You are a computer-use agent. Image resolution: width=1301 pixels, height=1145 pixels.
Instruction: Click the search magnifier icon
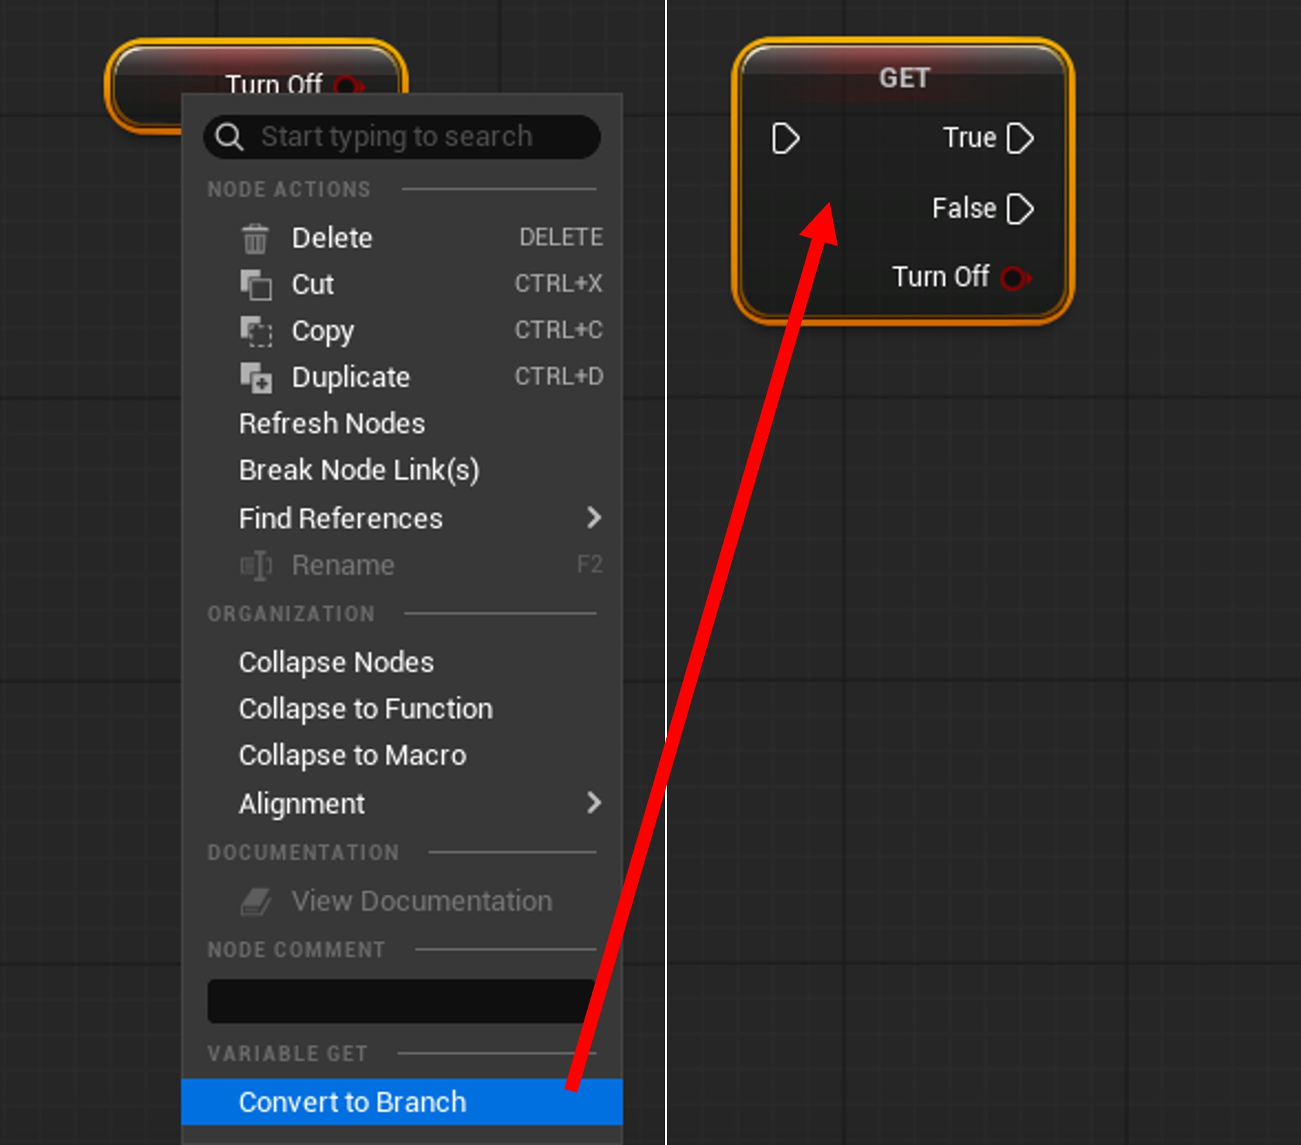pyautogui.click(x=229, y=137)
